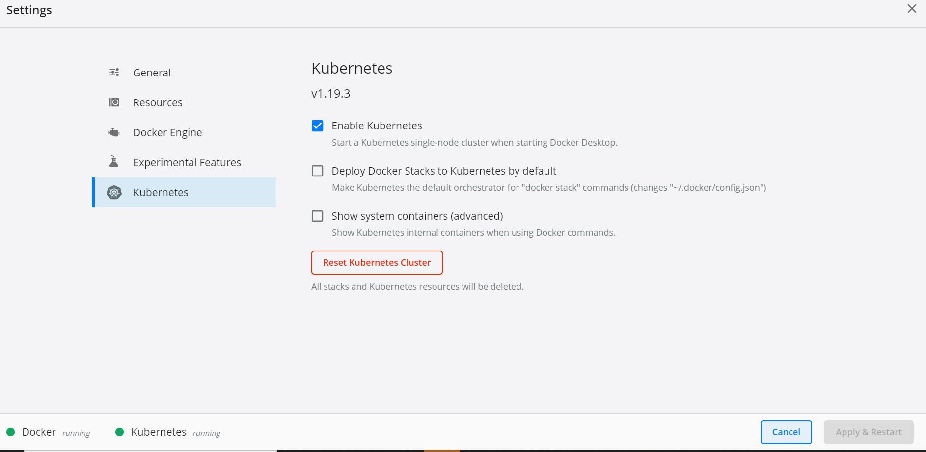The image size is (926, 452).
Task: Enable Deploy Docker Stacks to Kubernetes checkbox
Action: point(318,171)
